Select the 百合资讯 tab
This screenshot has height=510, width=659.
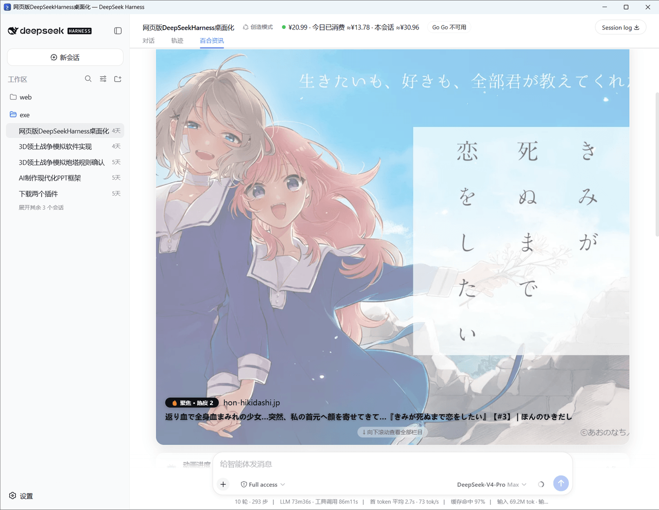tap(212, 41)
